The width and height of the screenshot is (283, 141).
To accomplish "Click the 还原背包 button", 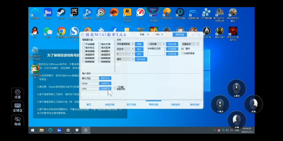I will coord(105,83).
